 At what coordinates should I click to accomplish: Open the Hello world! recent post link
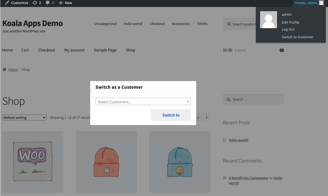point(238,140)
